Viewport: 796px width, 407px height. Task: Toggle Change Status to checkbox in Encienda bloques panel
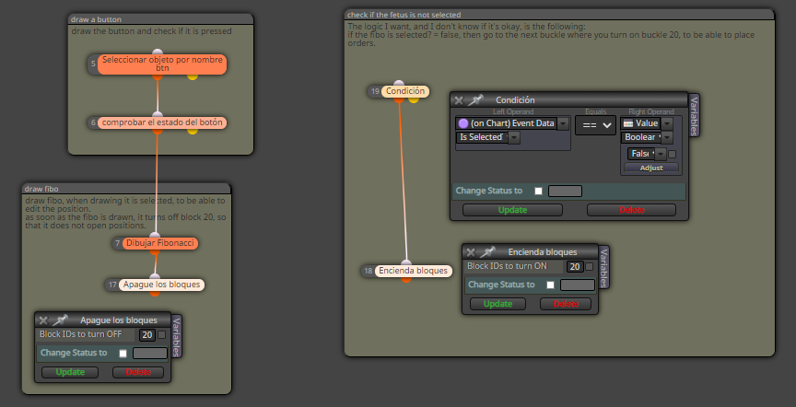click(550, 285)
